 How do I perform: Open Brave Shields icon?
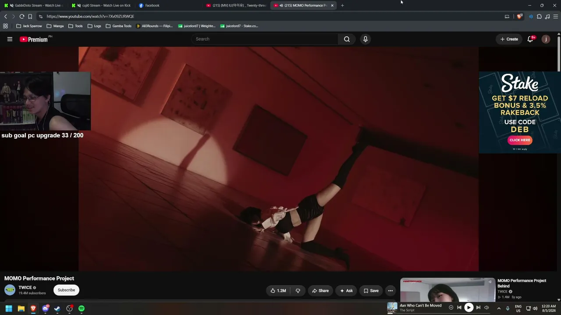[519, 16]
